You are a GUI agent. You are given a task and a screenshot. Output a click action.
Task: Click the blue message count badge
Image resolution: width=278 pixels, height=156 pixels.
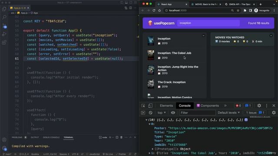[248, 106]
